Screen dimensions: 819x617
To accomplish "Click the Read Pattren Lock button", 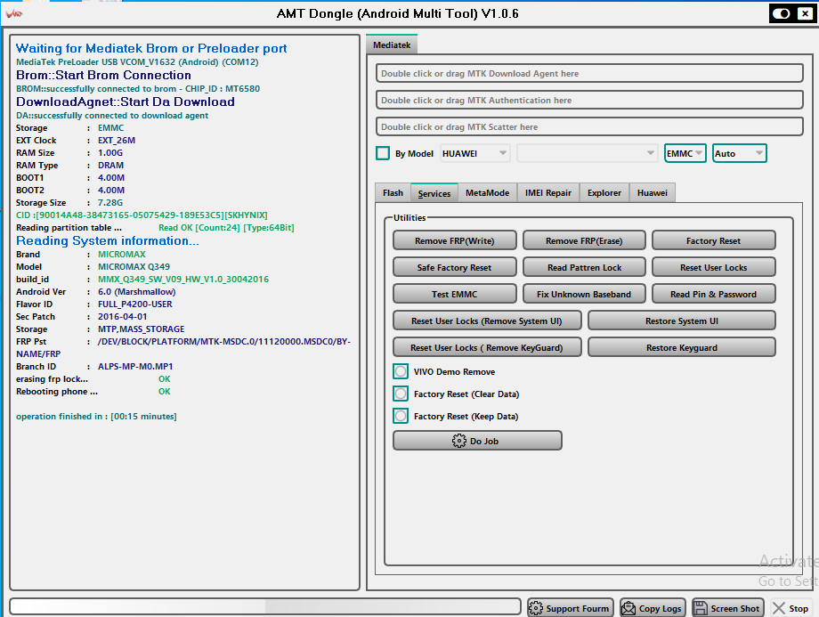I will click(x=584, y=267).
